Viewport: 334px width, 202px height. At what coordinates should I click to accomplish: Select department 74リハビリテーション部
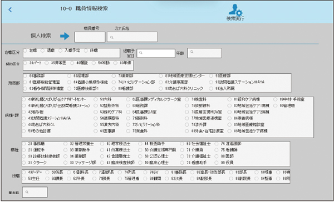(x=114, y=82)
